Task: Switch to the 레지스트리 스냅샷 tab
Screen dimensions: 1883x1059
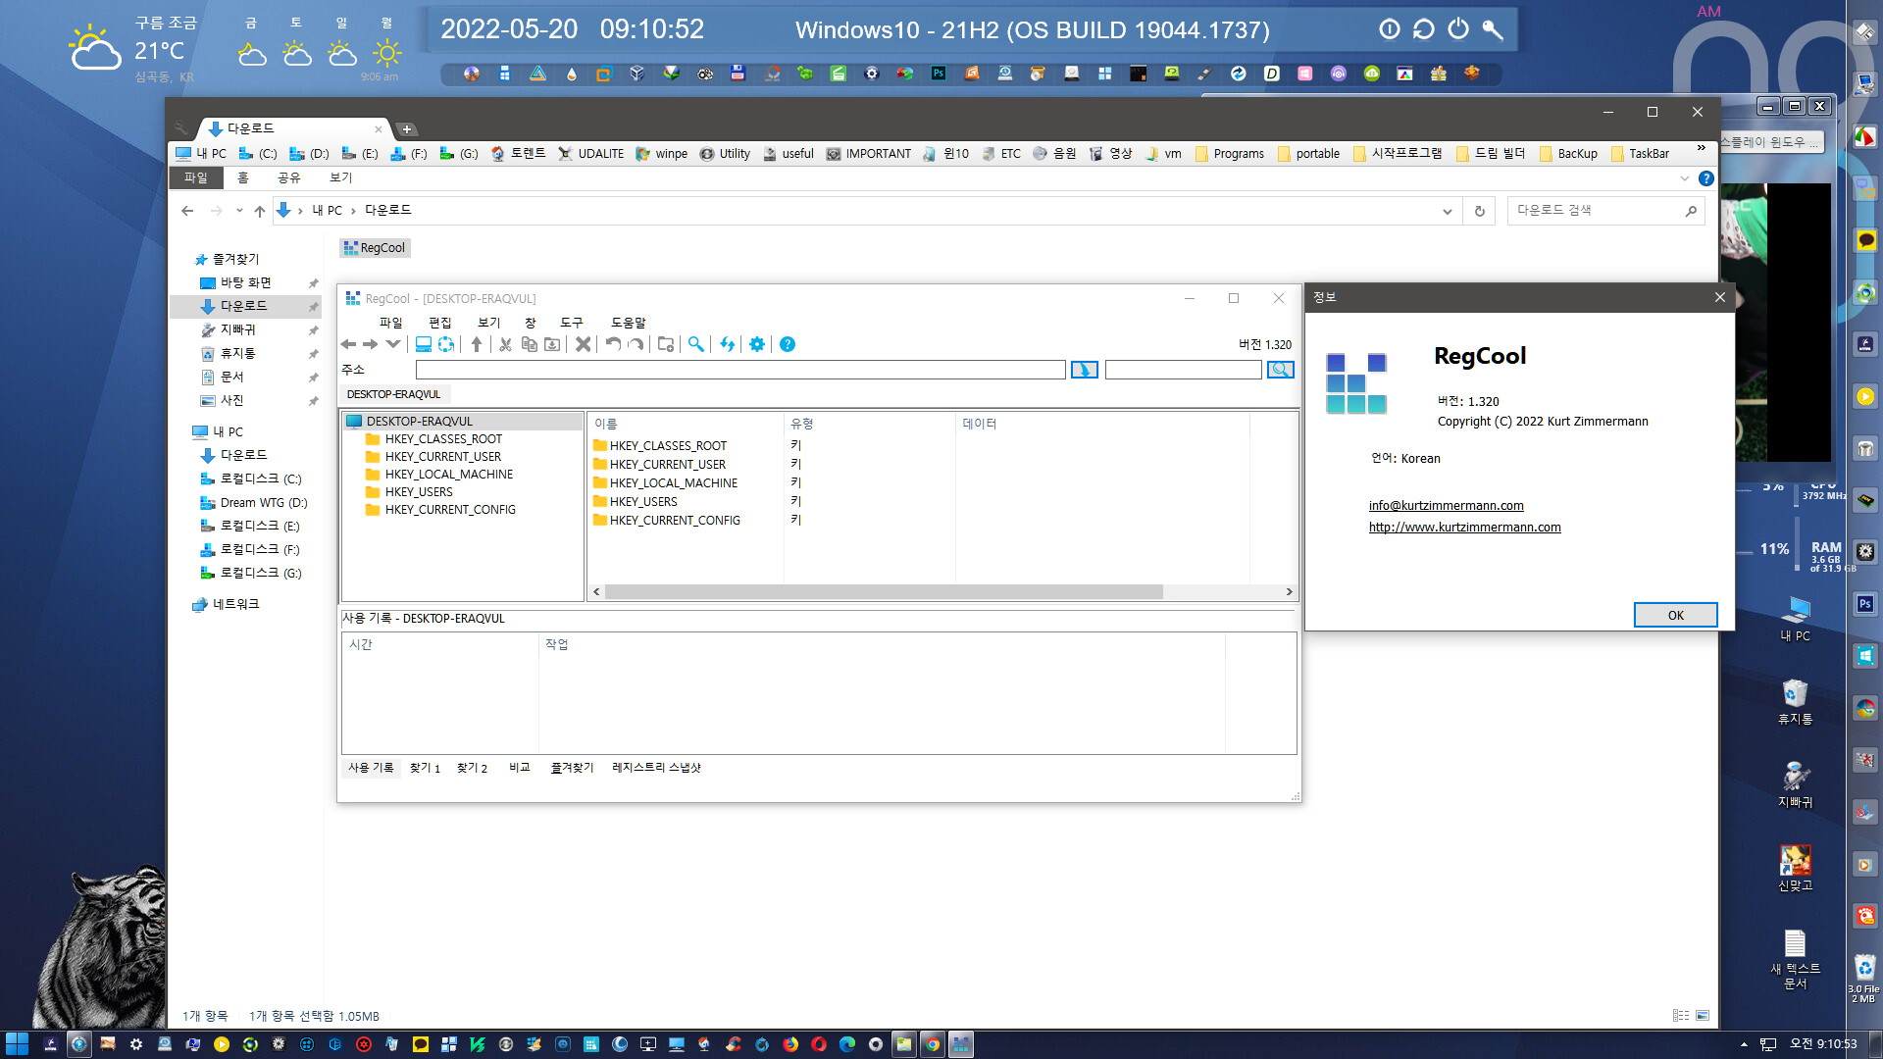Action: 656,768
